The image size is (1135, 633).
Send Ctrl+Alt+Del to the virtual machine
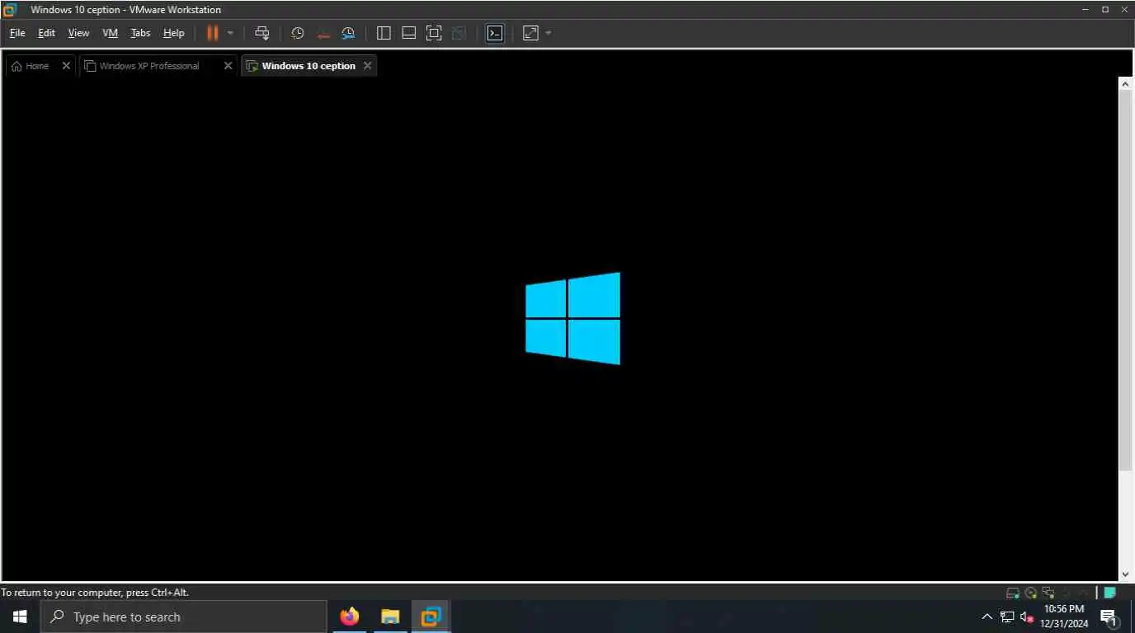(x=262, y=33)
